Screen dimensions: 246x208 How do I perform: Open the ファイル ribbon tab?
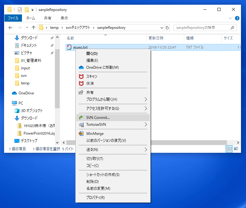point(13,18)
